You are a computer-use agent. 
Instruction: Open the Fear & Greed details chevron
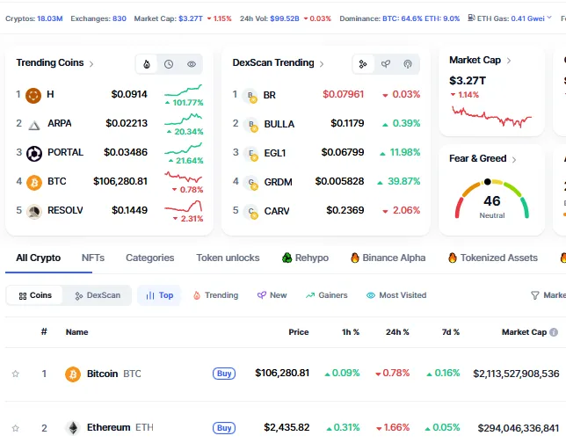pos(514,159)
